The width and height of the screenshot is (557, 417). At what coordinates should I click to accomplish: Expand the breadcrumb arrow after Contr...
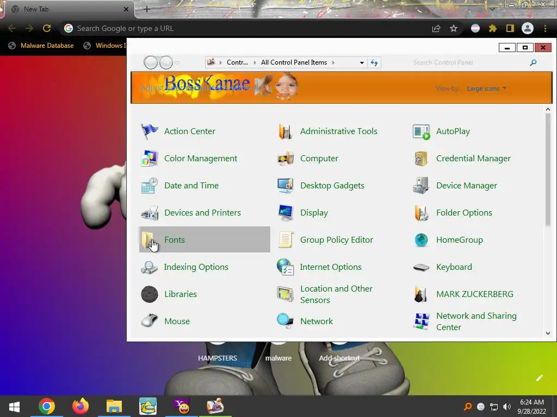(x=255, y=62)
